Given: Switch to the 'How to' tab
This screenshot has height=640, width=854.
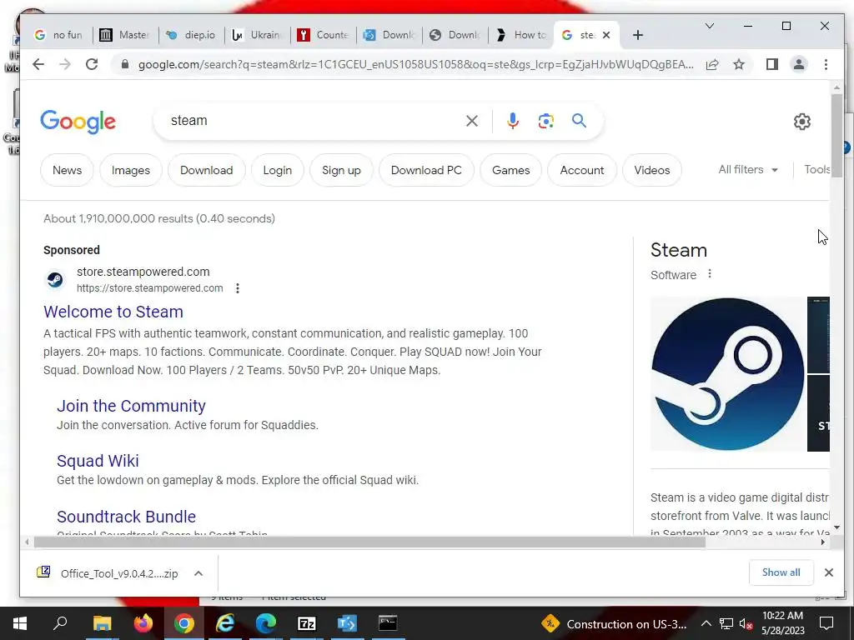Looking at the screenshot, I should pos(521,35).
